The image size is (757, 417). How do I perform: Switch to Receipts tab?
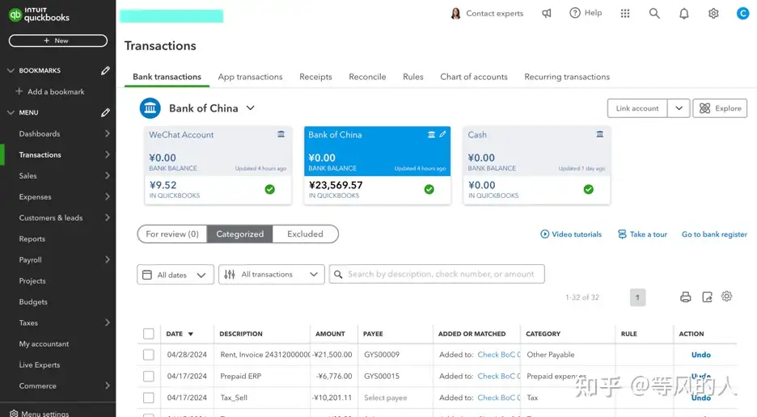315,77
